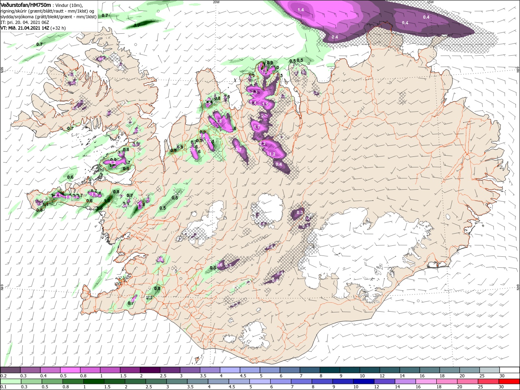The image size is (520, 390).
Task: Click the Veðurstofan/HM750m title text
Action: coord(26,4)
